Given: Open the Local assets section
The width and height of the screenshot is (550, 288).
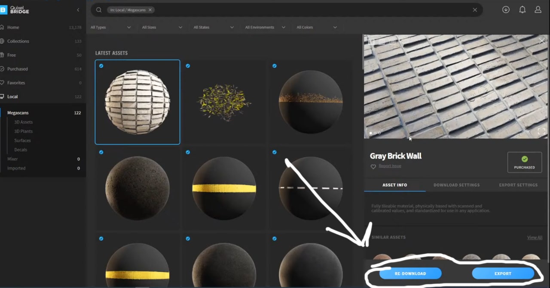Looking at the screenshot, I should pyautogui.click(x=41, y=96).
